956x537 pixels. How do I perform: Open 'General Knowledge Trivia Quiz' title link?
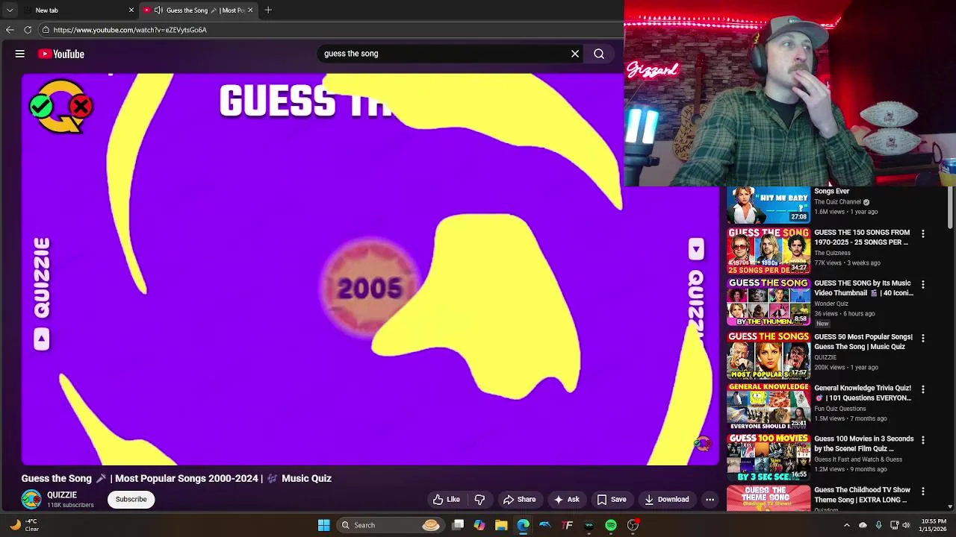[863, 393]
